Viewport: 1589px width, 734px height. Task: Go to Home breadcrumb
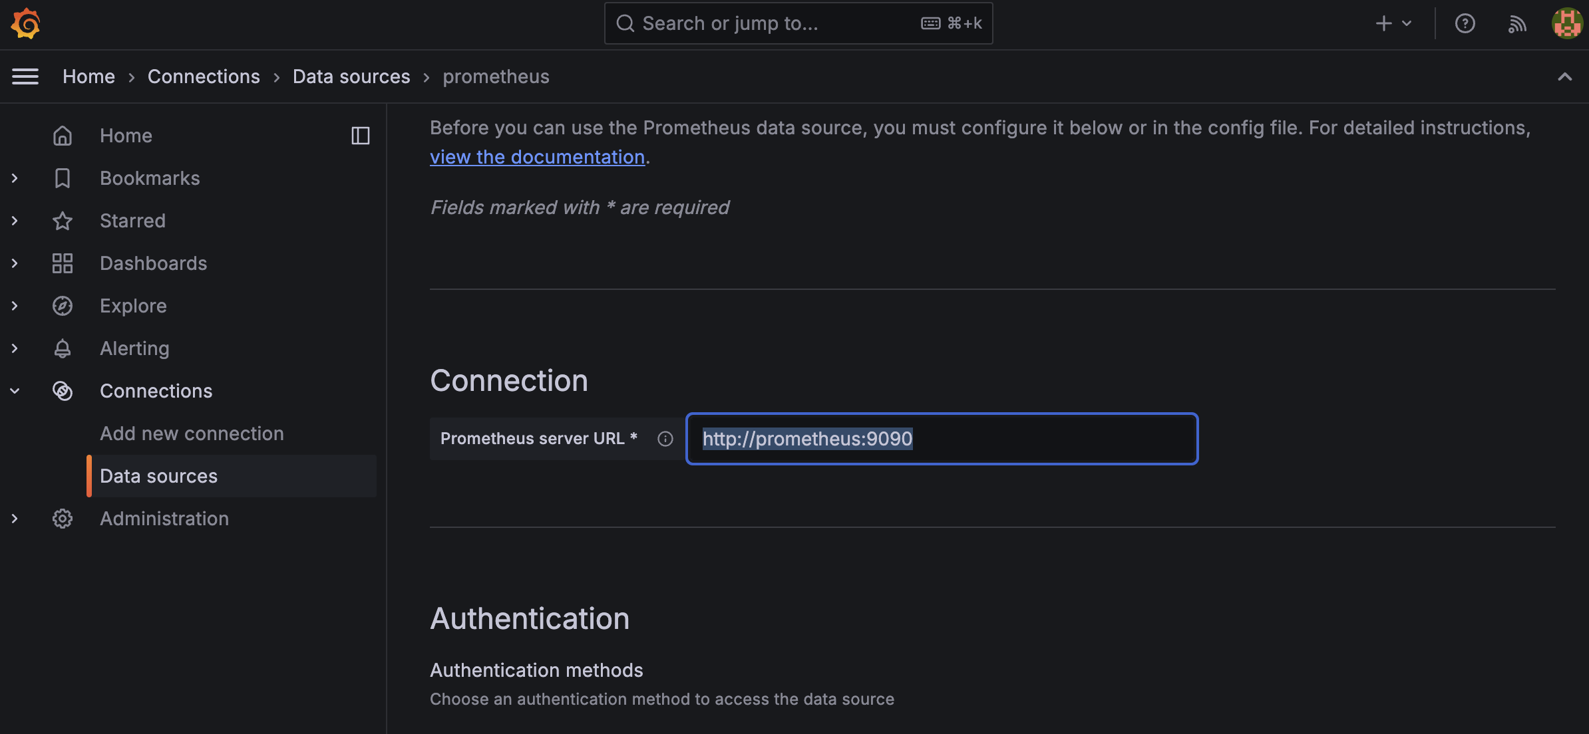(88, 76)
